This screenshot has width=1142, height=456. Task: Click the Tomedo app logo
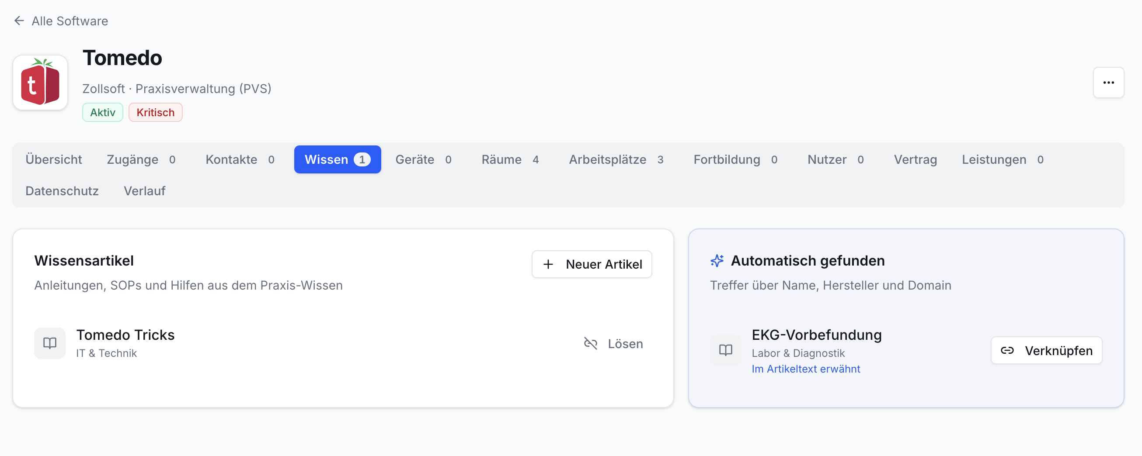pyautogui.click(x=40, y=83)
